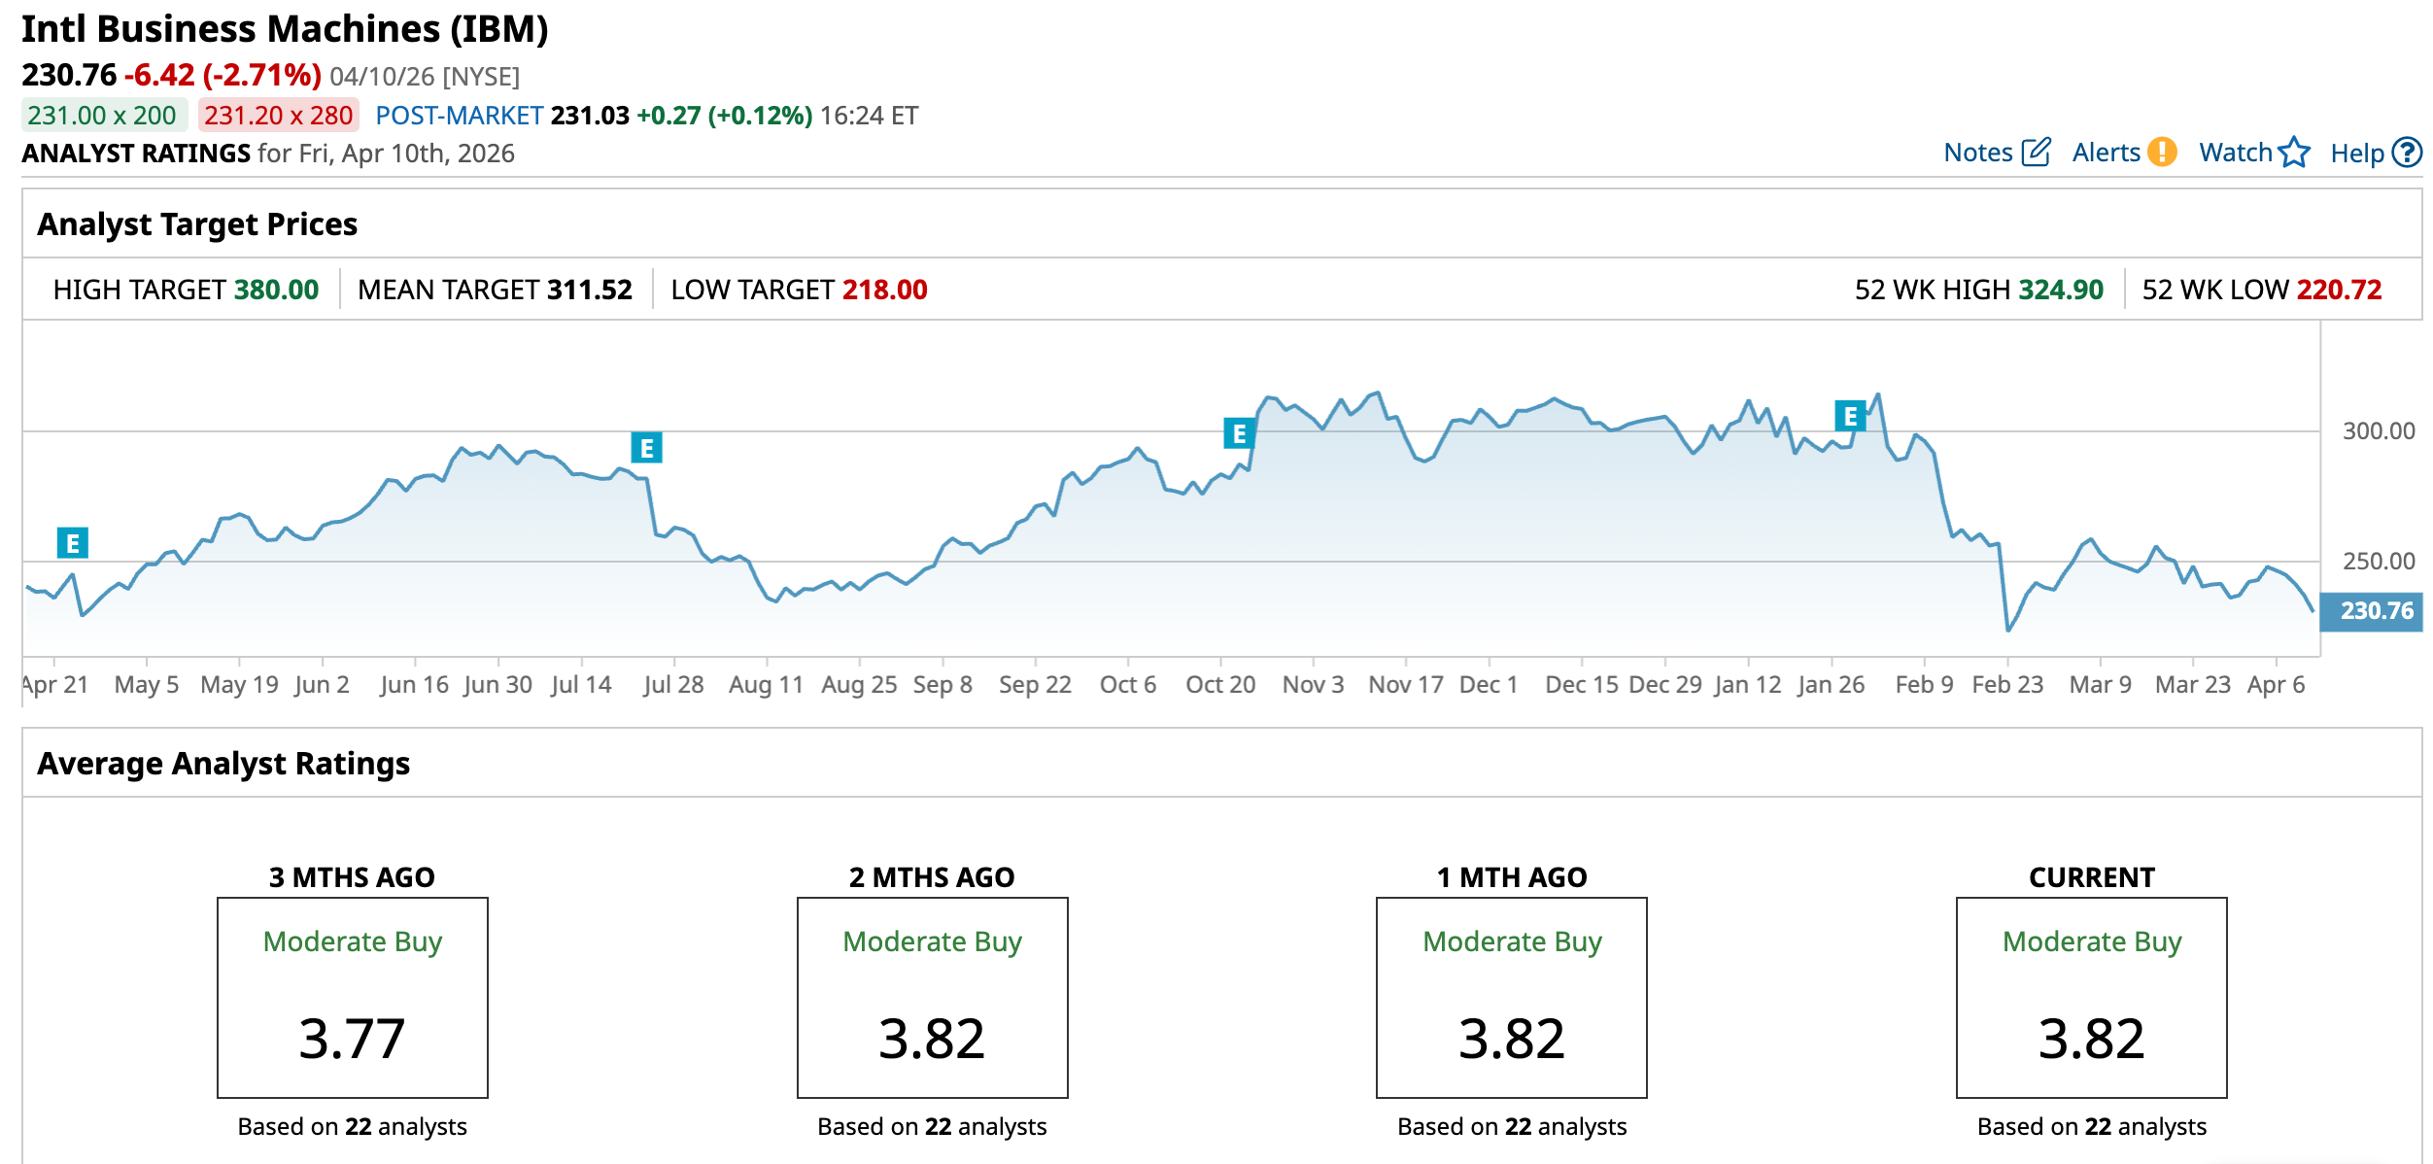Click the April earnings E marker
This screenshot has height=1164, width=2433.
click(x=73, y=543)
